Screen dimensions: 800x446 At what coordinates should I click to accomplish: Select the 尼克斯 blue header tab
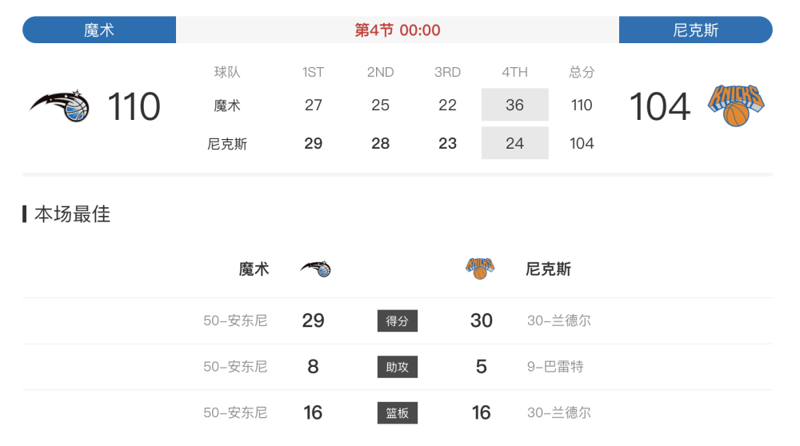coord(695,30)
